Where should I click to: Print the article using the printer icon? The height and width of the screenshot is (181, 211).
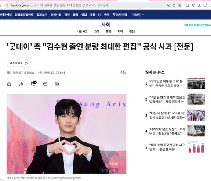pos(57,84)
